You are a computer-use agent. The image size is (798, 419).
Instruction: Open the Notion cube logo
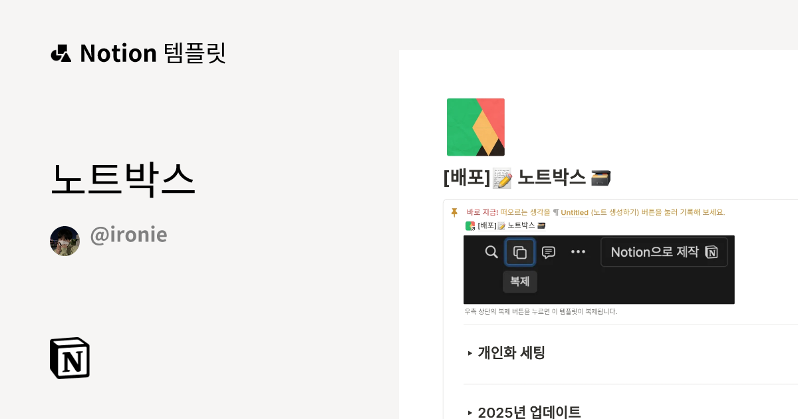coord(70,358)
